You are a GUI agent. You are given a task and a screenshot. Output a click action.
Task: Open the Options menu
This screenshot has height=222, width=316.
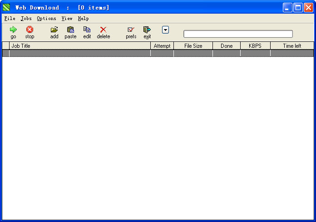point(47,18)
